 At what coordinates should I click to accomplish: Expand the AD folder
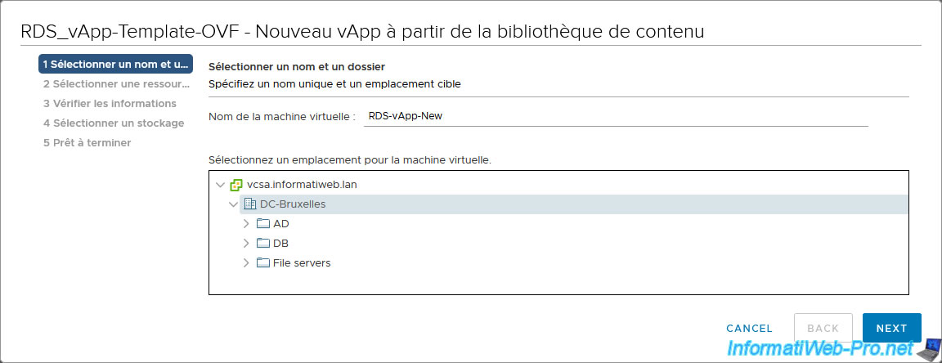245,223
